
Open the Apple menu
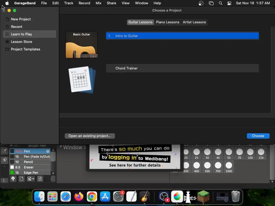7,3
